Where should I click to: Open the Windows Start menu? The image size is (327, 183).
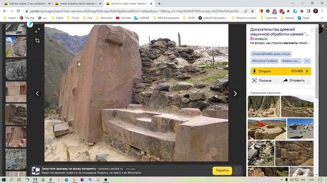pos(4,179)
